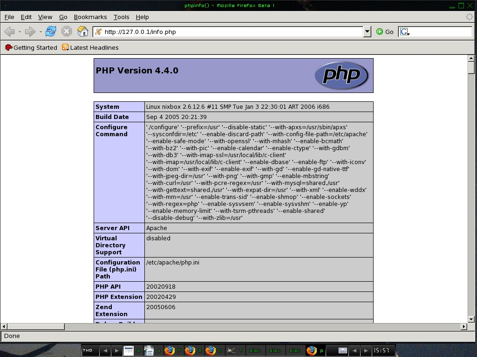
Task: Click the Forward arrow navigation icon
Action: pyautogui.click(x=30, y=32)
